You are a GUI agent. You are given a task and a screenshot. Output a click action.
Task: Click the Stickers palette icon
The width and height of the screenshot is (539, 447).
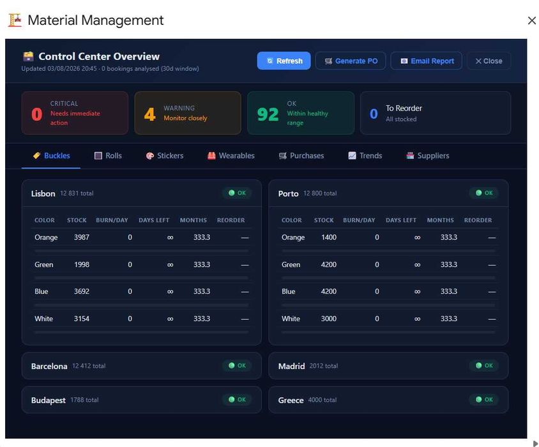tap(150, 156)
